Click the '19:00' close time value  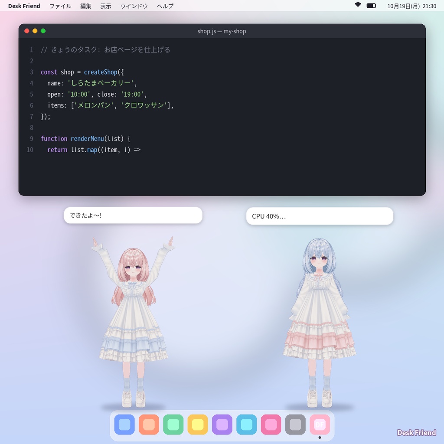[x=132, y=94]
